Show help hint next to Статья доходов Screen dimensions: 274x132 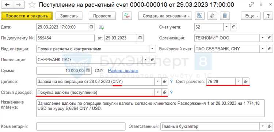pos(171,92)
